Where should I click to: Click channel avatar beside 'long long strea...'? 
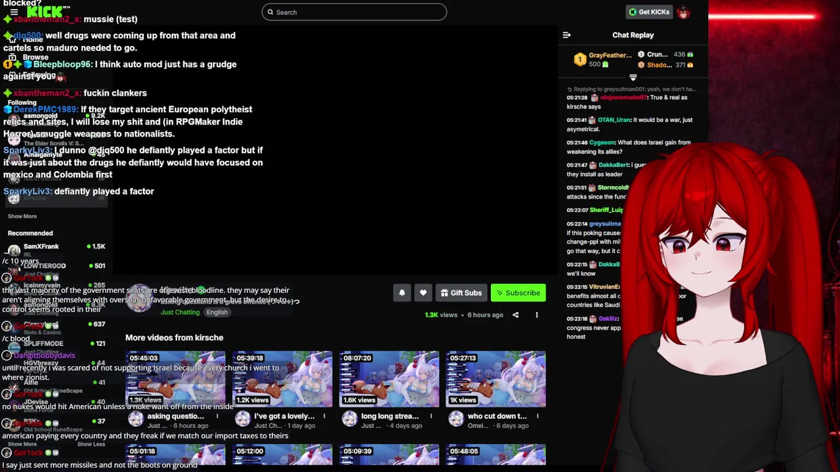349,419
